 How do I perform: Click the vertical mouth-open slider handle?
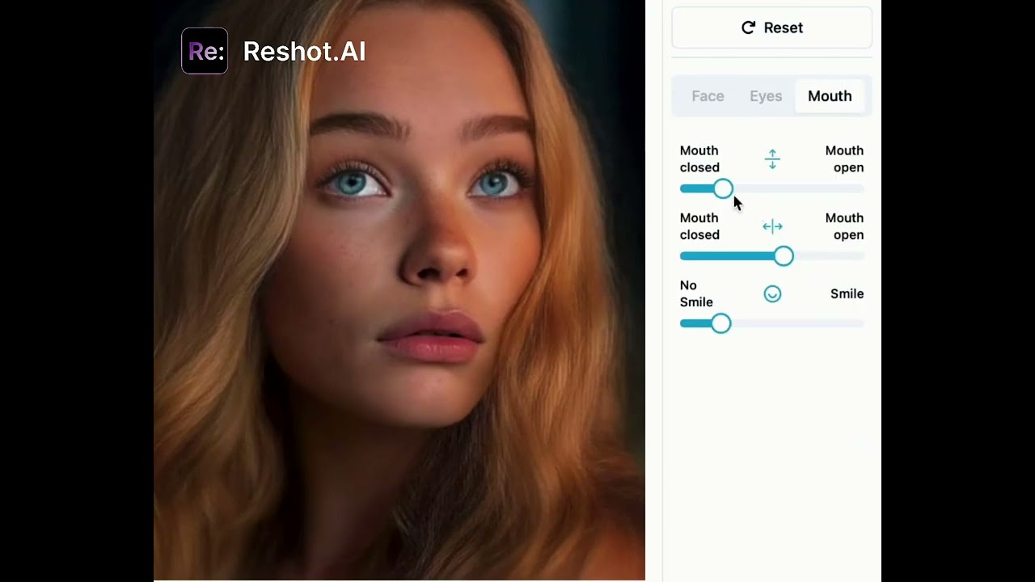coord(722,188)
